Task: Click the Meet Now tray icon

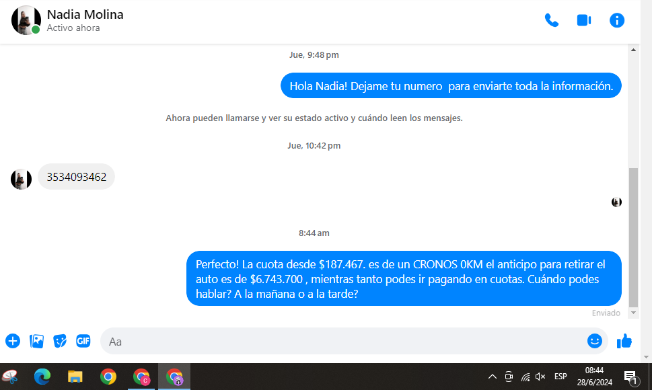Action: pyautogui.click(x=509, y=377)
